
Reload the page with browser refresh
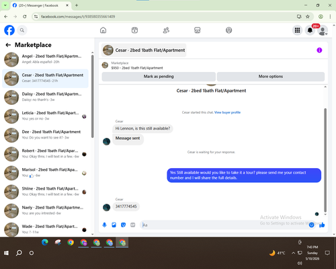[25, 17]
